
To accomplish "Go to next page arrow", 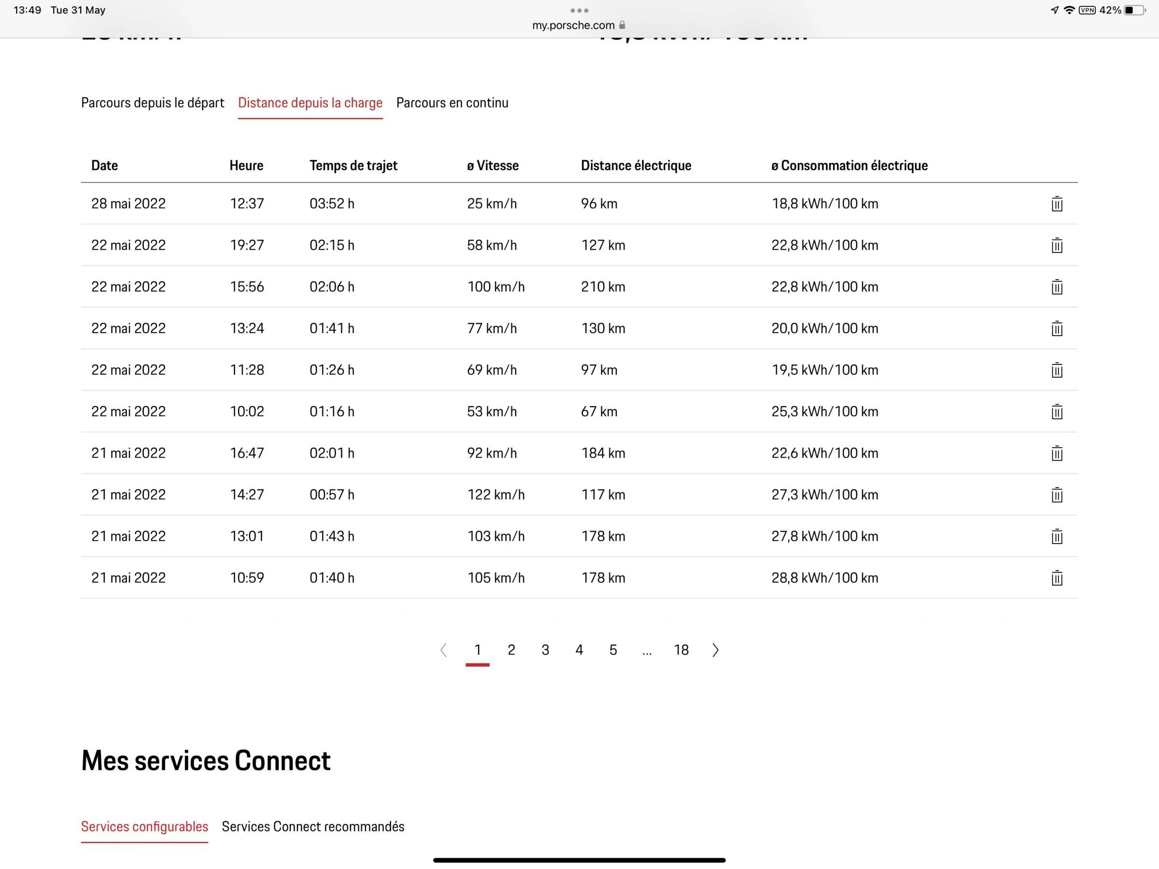I will pyautogui.click(x=715, y=650).
